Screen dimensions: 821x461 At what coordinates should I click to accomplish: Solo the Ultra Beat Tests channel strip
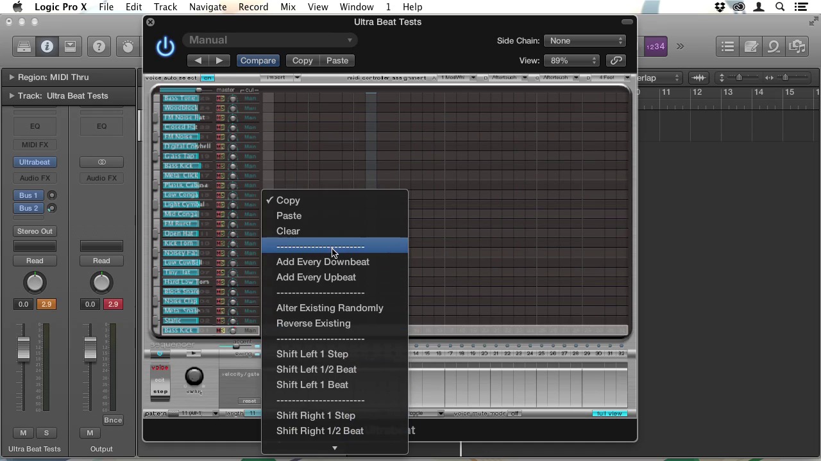tap(46, 433)
